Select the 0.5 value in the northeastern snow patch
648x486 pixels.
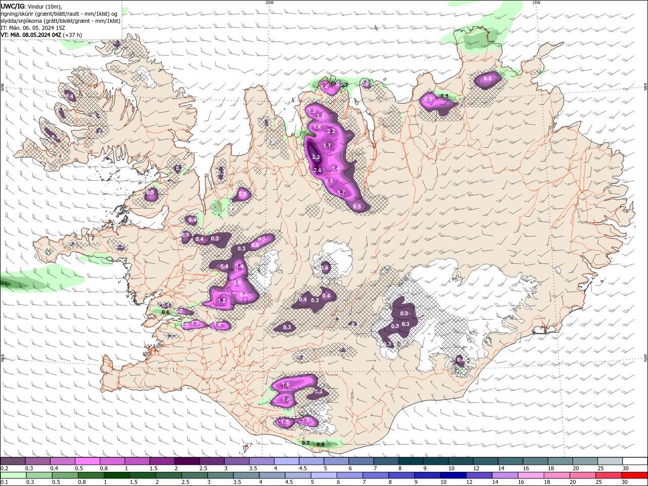(x=488, y=78)
